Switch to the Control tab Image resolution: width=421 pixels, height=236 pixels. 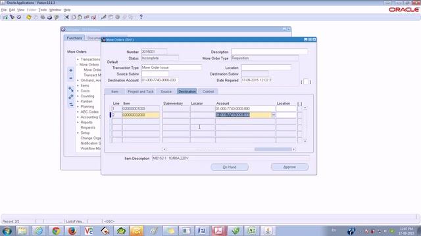click(x=208, y=92)
